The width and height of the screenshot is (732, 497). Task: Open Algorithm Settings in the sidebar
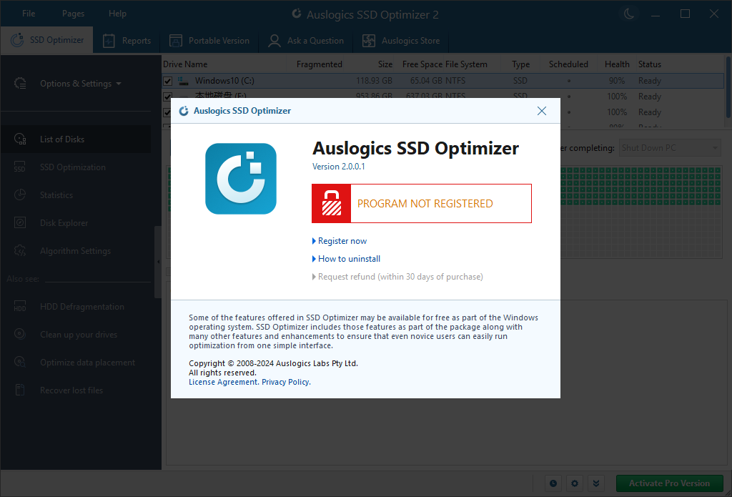[x=76, y=251]
